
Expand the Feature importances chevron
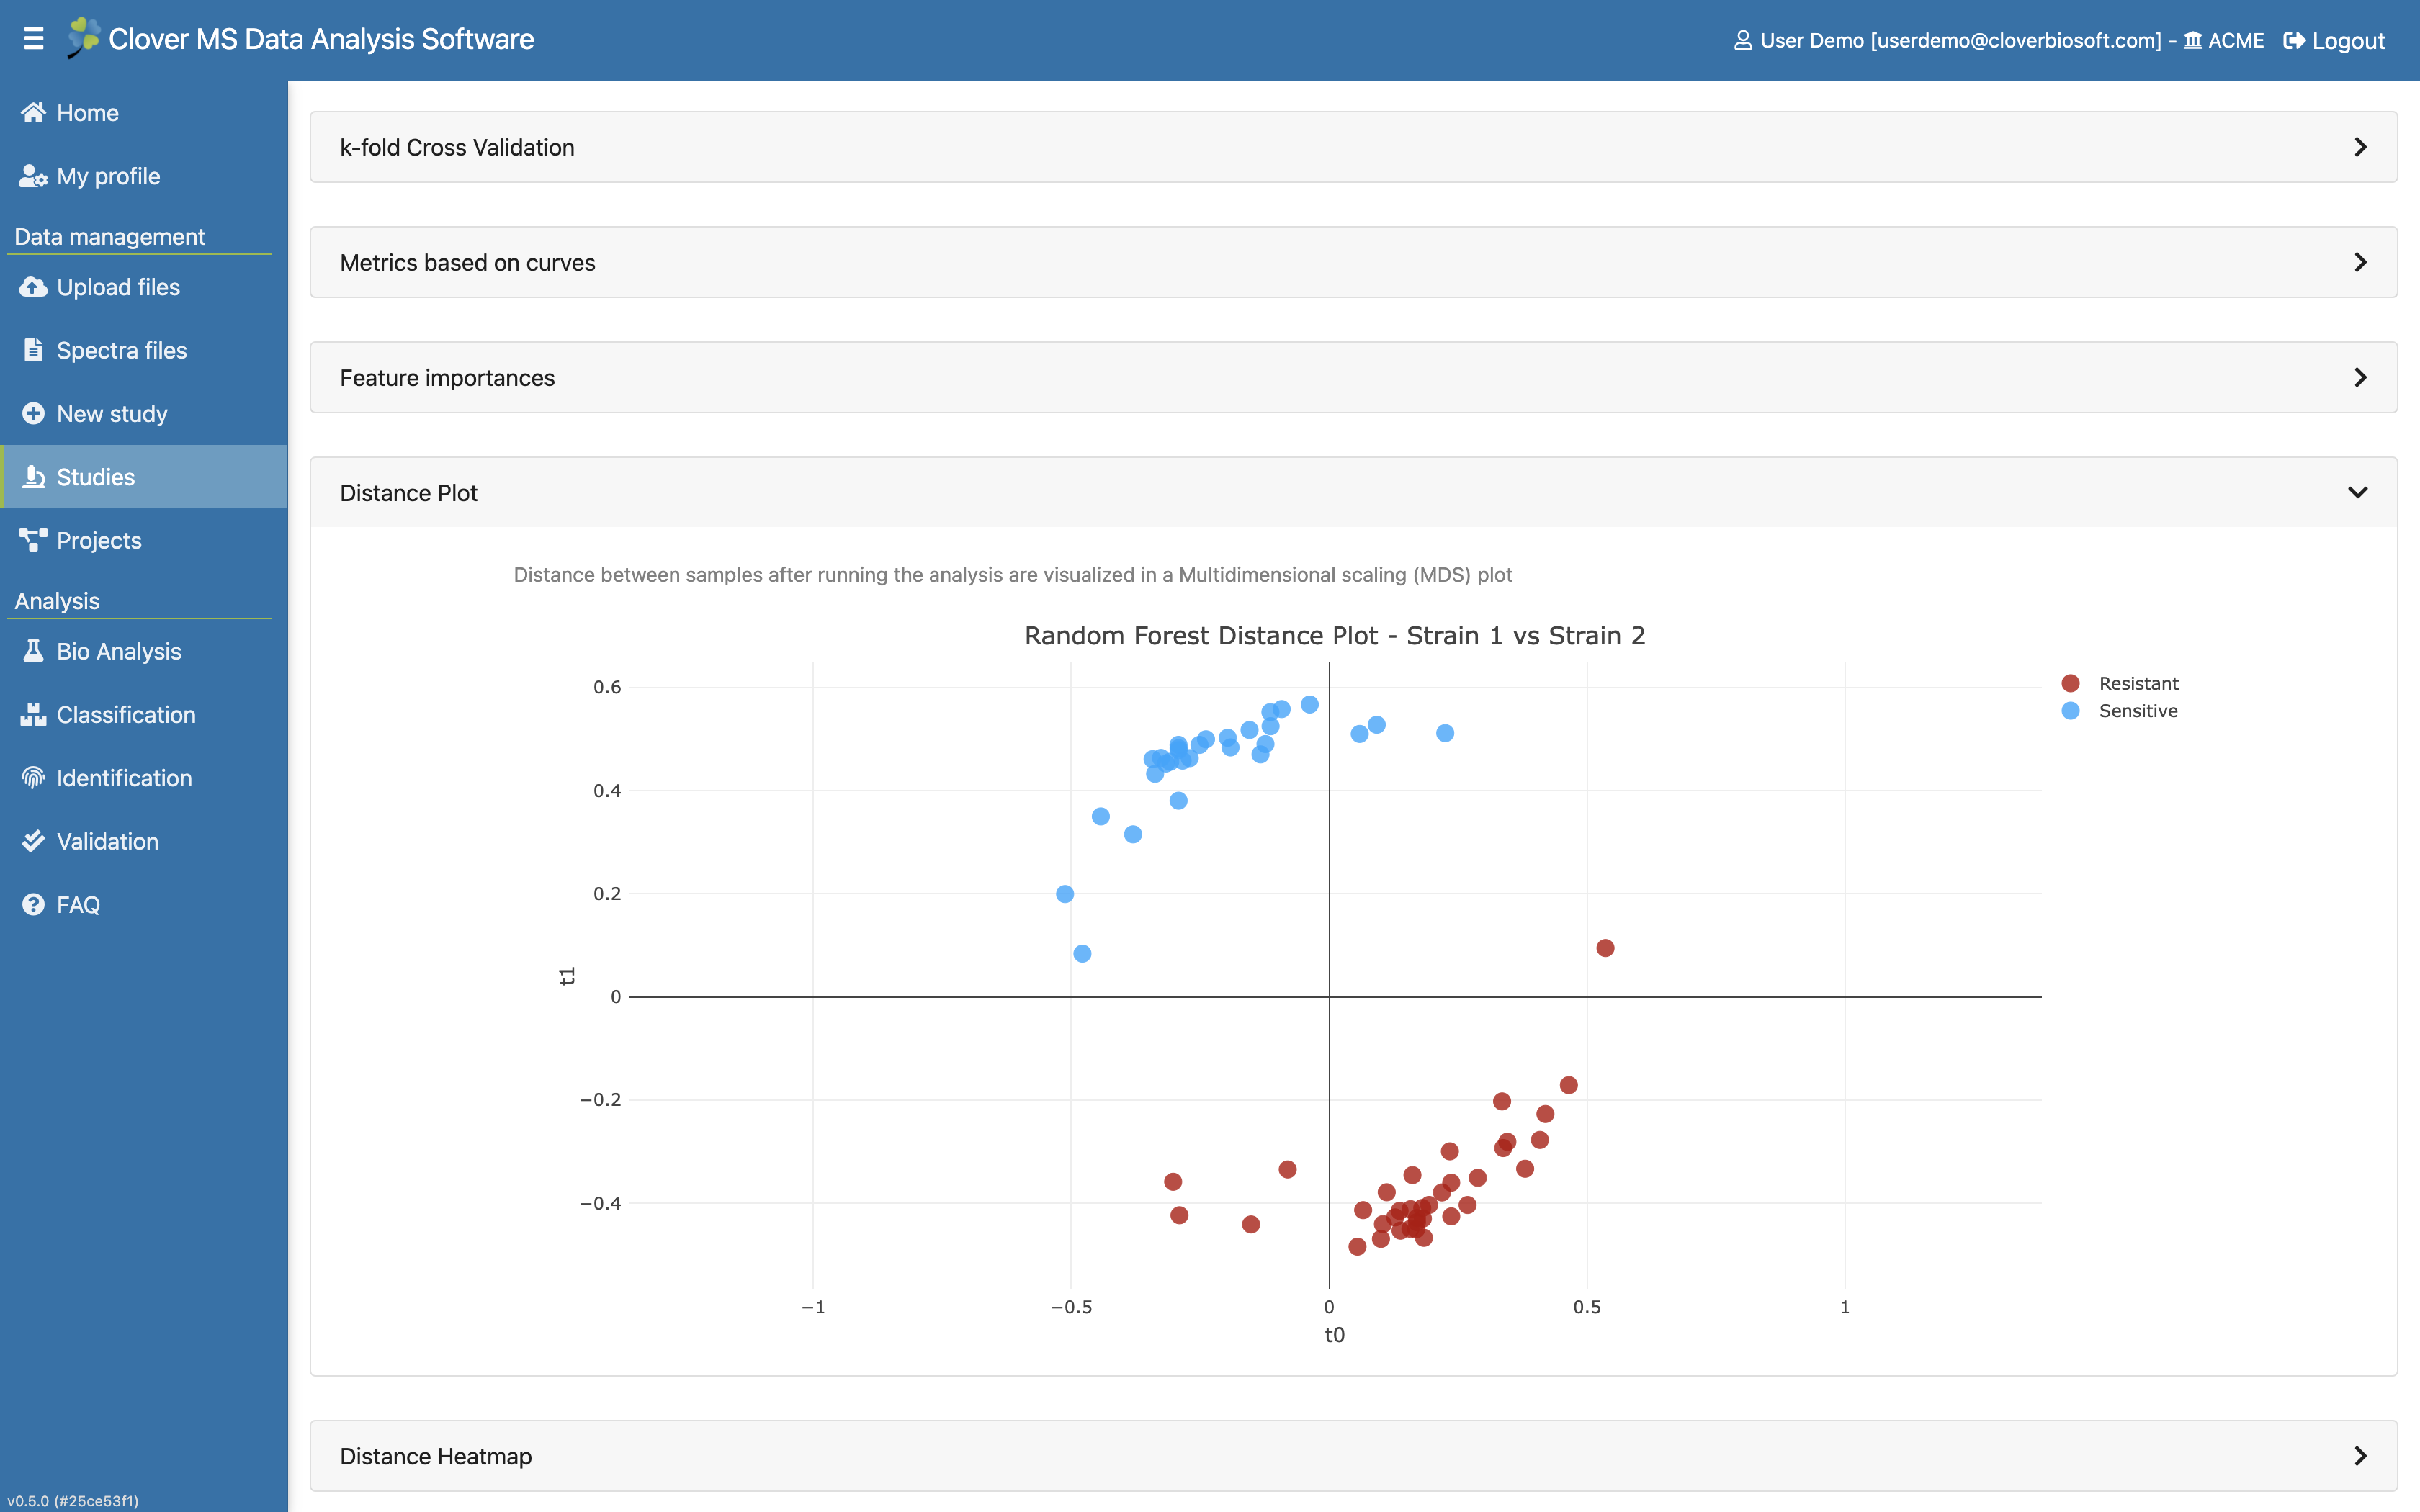point(2360,377)
